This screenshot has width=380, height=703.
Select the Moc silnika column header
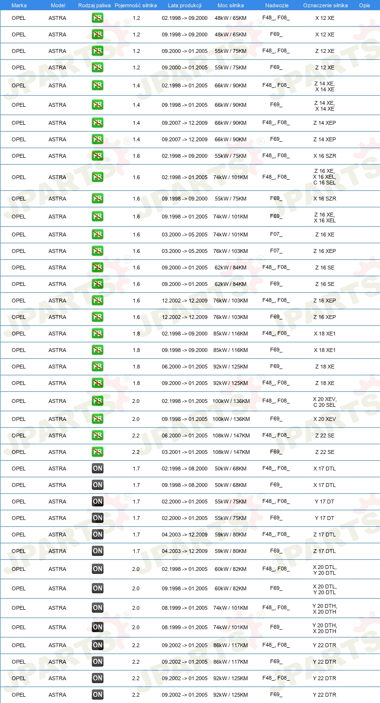click(x=231, y=5)
